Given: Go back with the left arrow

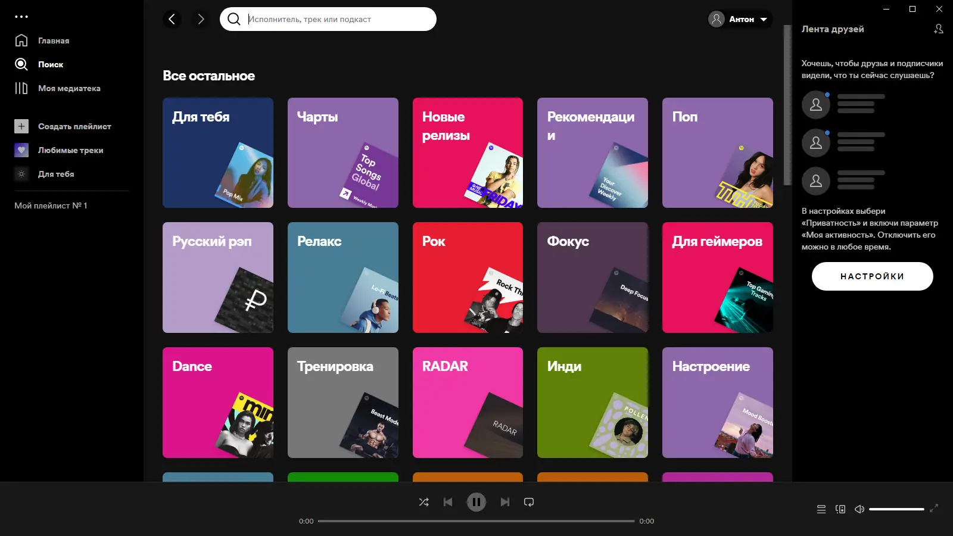Looking at the screenshot, I should pos(172,19).
